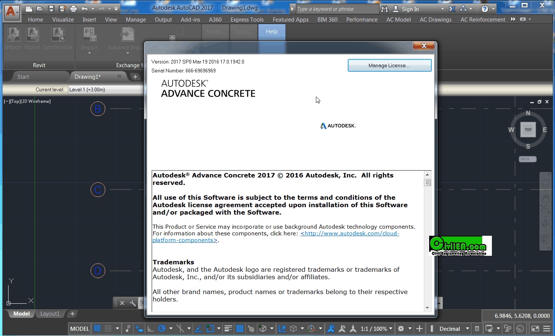The height and width of the screenshot is (336, 555).
Task: Expand the Sign In dropdown arrow
Action: (x=442, y=9)
